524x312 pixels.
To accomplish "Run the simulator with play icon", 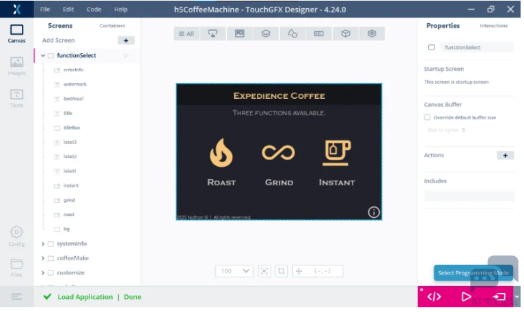I will pos(466,296).
